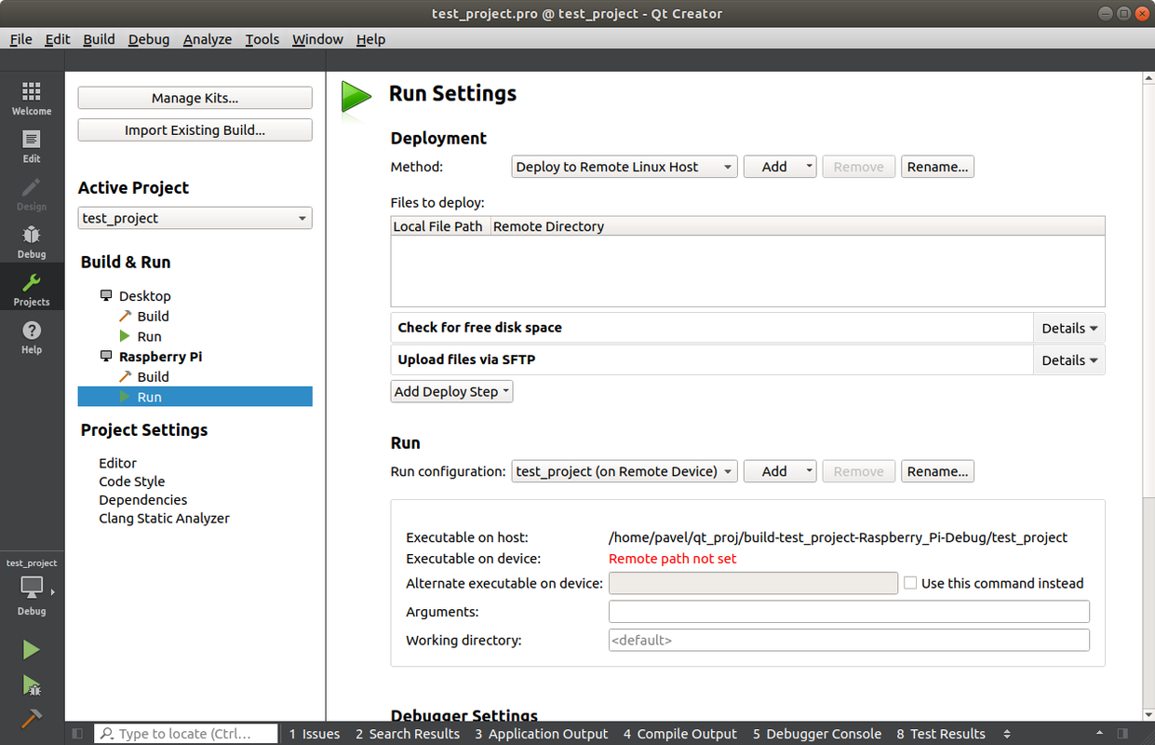Show the Application Output pane

541,734
